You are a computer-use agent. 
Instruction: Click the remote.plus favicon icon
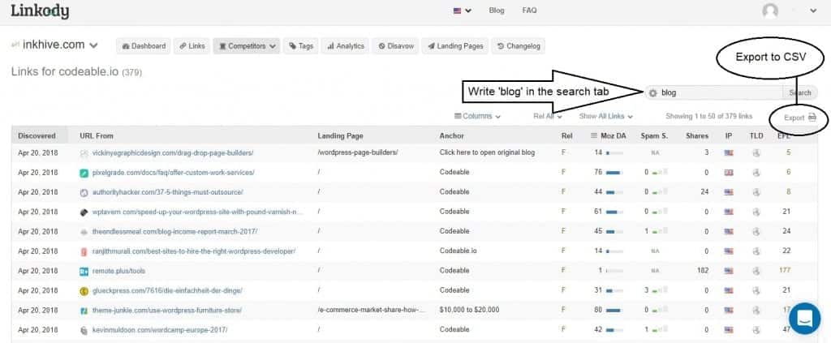click(84, 271)
